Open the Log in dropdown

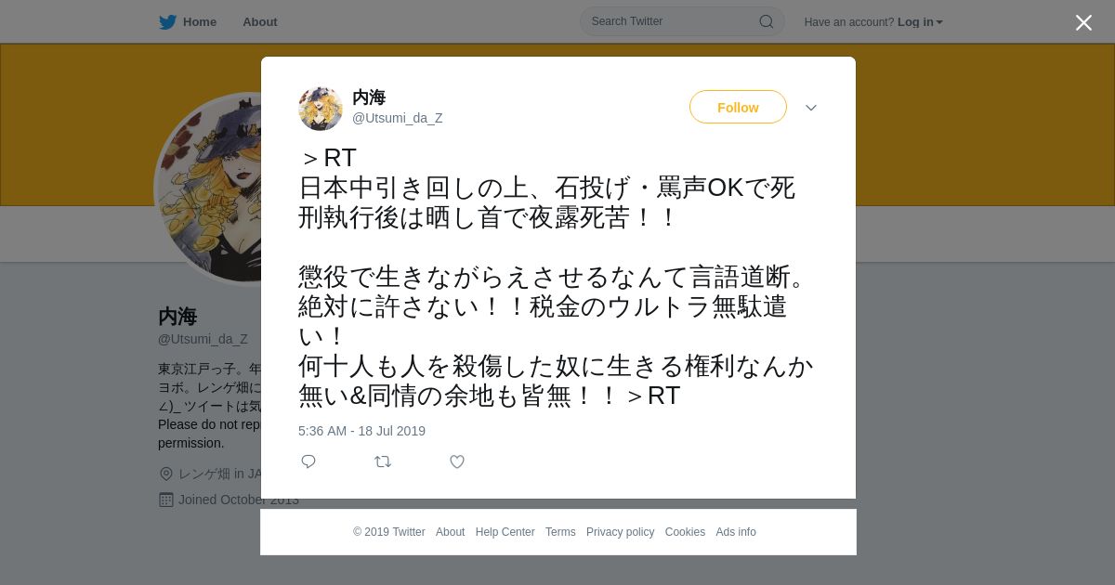coord(920,22)
